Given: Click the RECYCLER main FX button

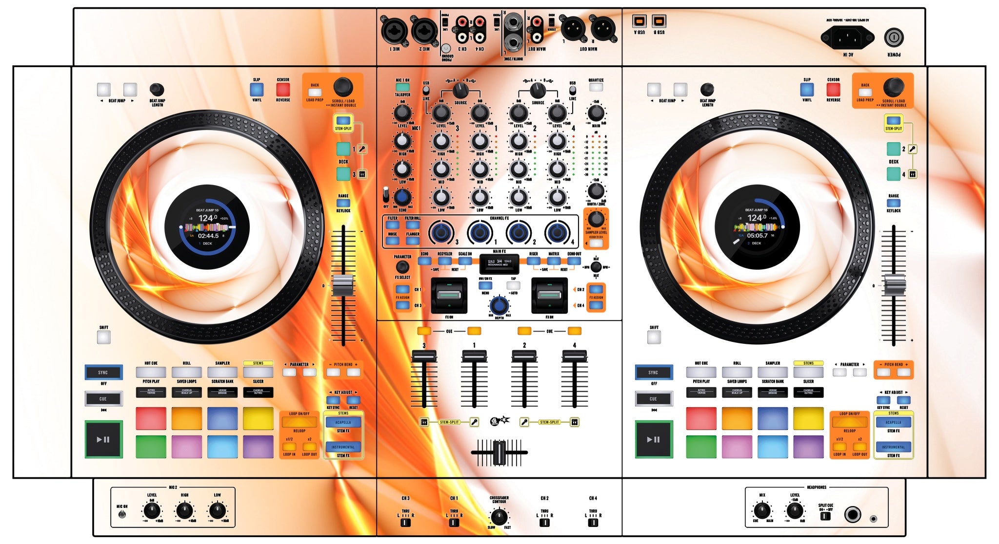Looking at the screenshot, I should pyautogui.click(x=444, y=261).
